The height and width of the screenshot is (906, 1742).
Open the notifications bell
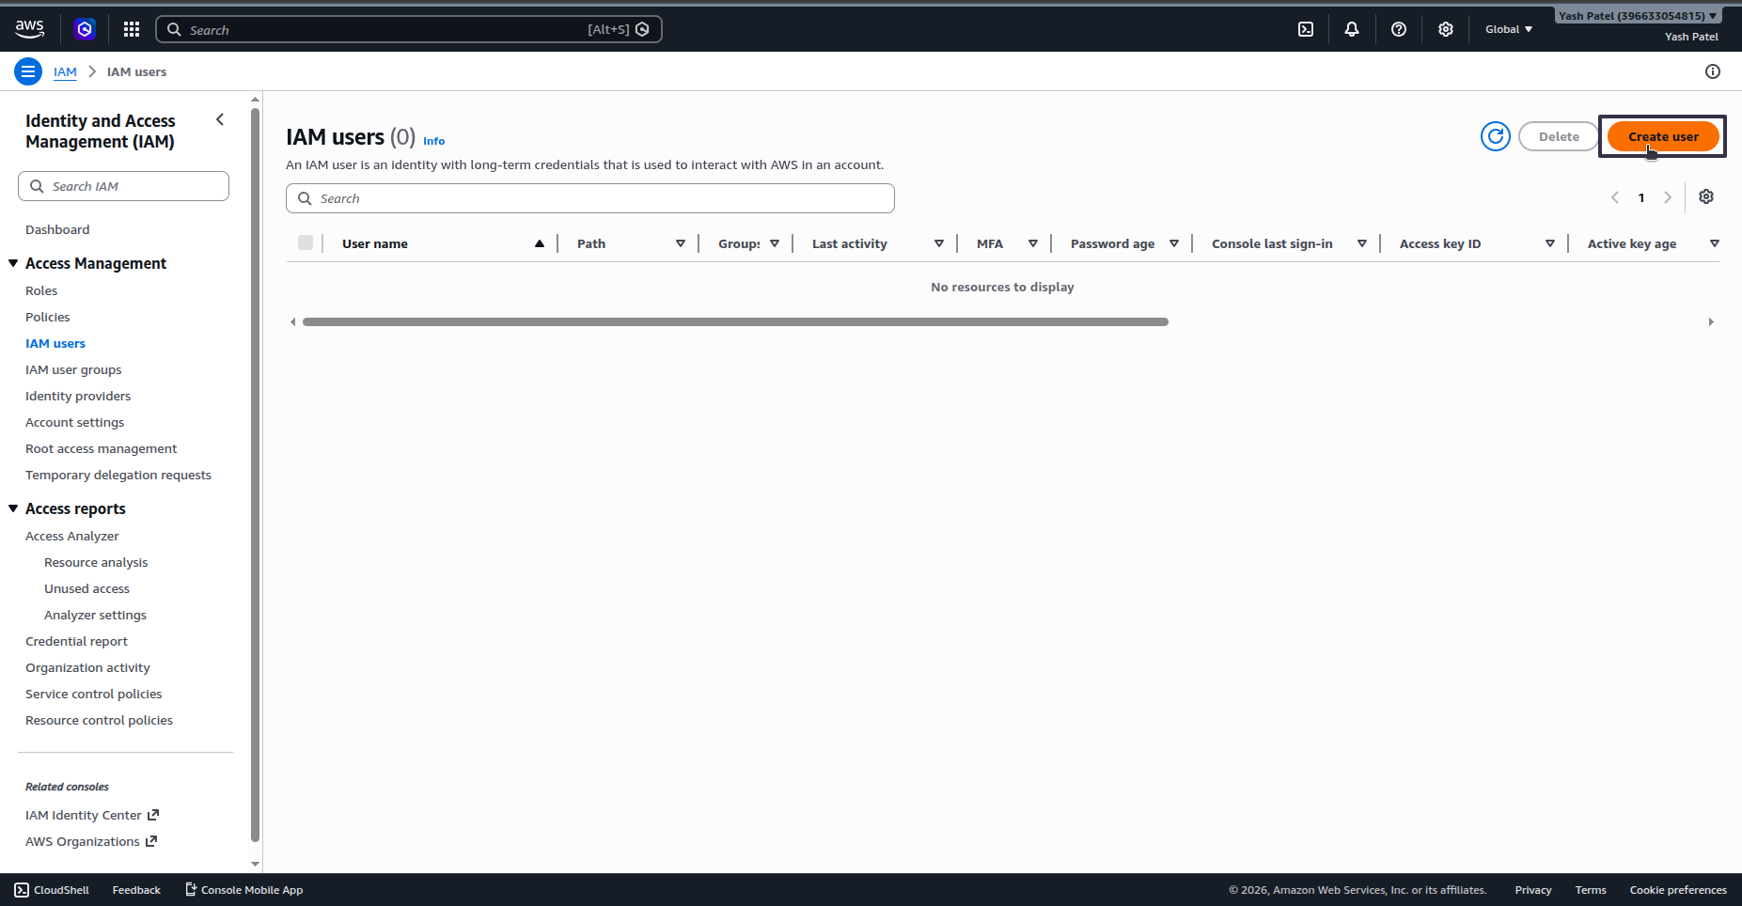click(1352, 29)
